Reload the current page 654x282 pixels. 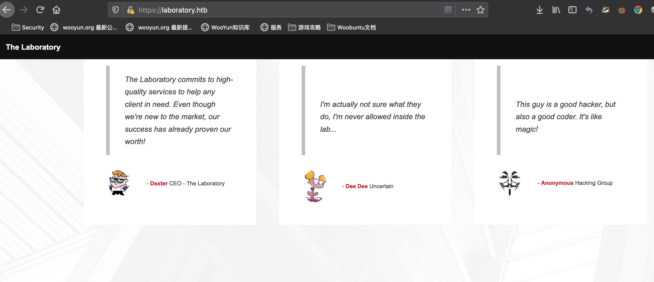point(40,10)
